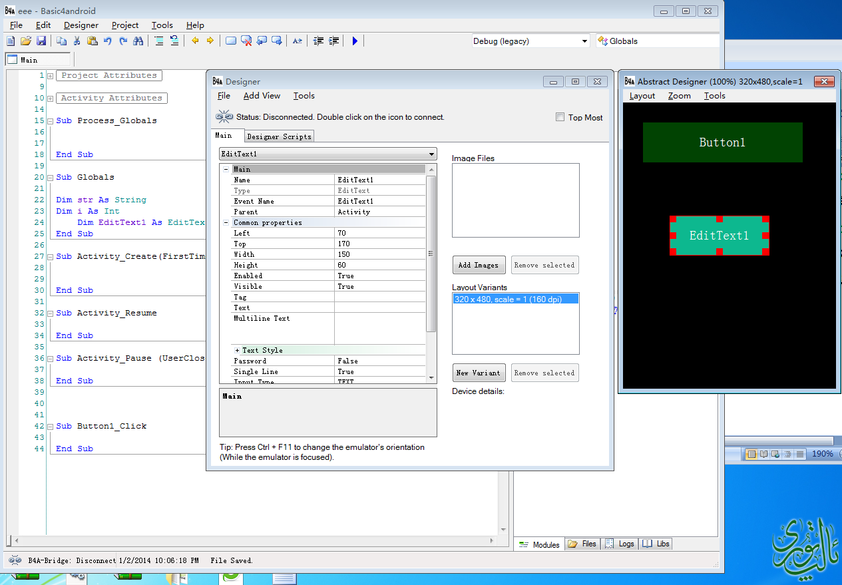Click Full Screen Reading view icon in background window
This screenshot has height=585, width=842.
point(764,454)
